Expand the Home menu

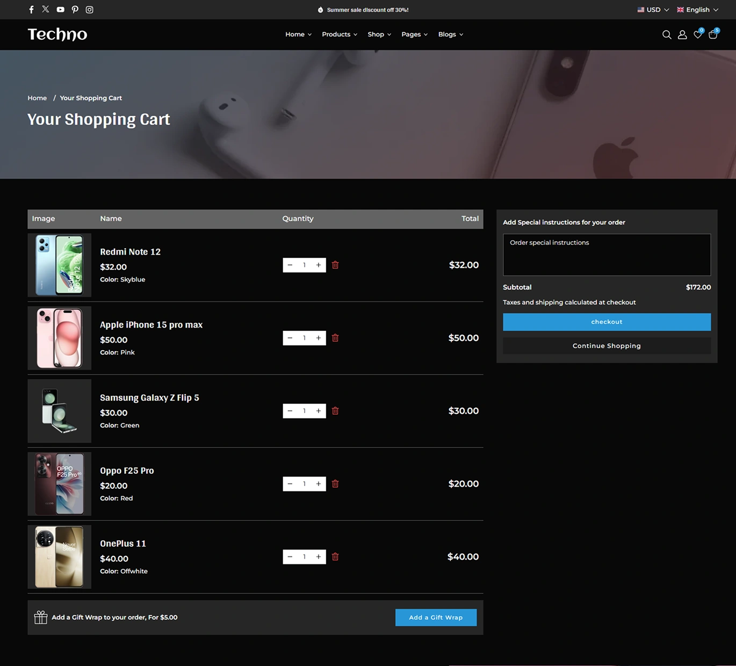(298, 34)
